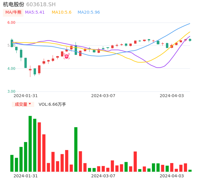Screen dimensions: 204x180
Task: Click the 2024-01-31 date under the volume chart
Action: pyautogui.click(x=26, y=176)
